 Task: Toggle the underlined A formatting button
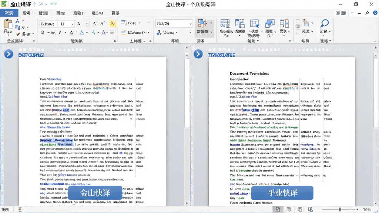[x=71, y=33]
